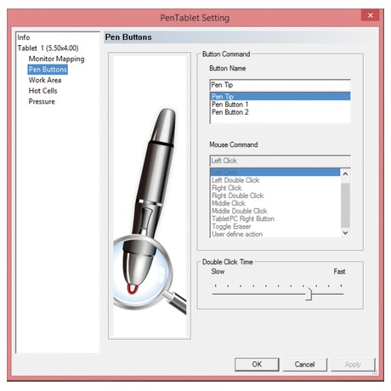
Task: Open the Work Area settings
Action: (x=45, y=80)
